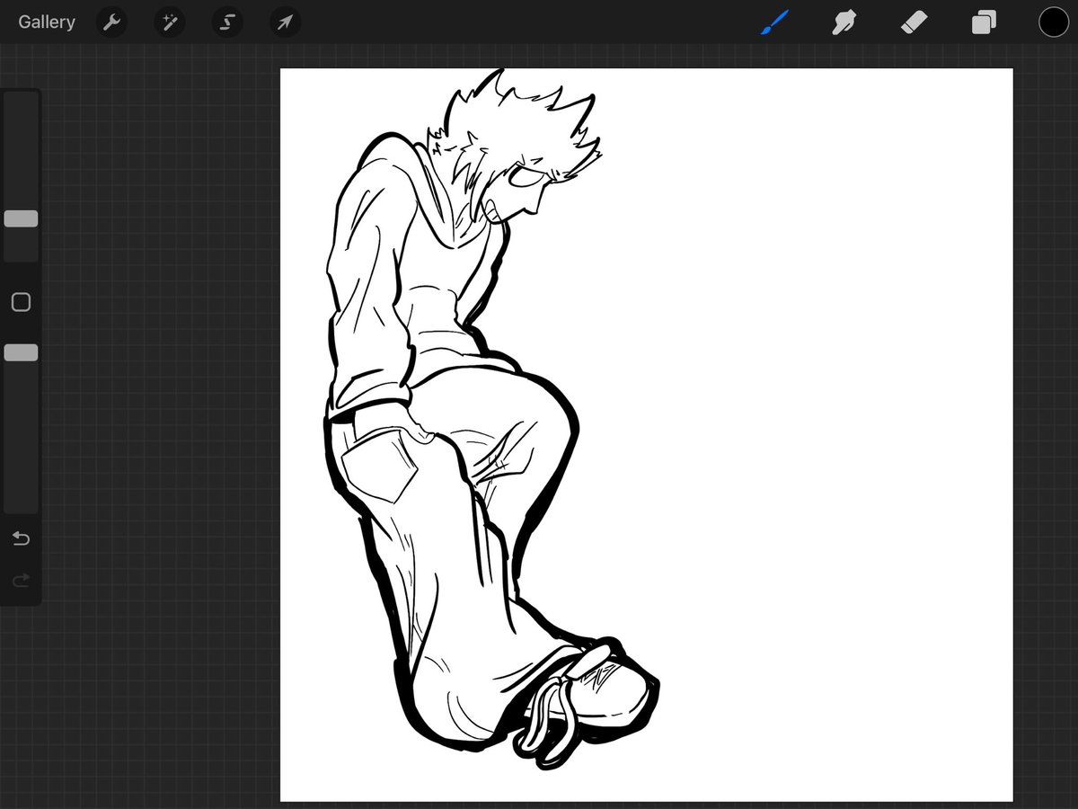Click the brush opacity slider handle
This screenshot has width=1078, height=809.
pos(21,352)
